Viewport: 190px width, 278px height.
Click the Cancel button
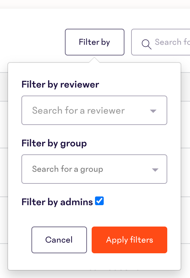pos(59,240)
